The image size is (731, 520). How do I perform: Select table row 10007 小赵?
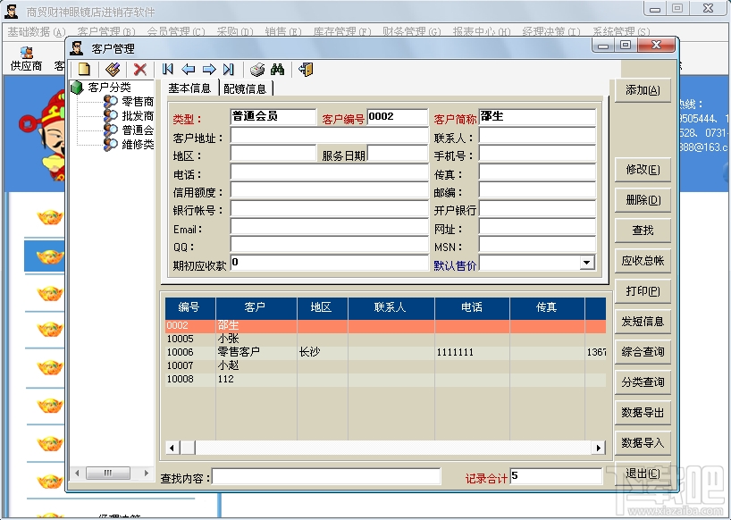click(385, 365)
